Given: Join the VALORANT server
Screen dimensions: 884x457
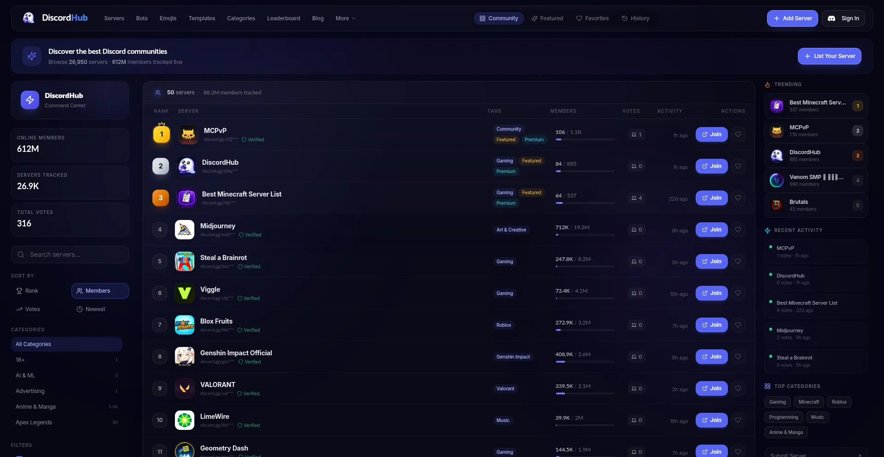Looking at the screenshot, I should [x=711, y=388].
